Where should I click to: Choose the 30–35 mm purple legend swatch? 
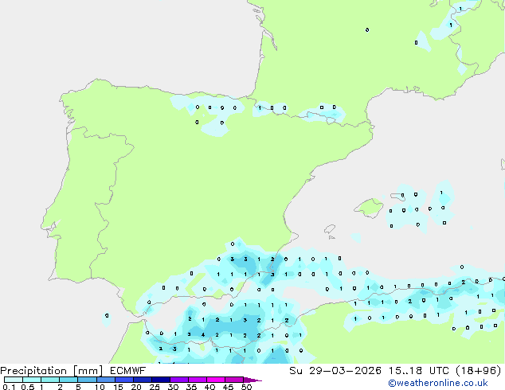click(179, 380)
